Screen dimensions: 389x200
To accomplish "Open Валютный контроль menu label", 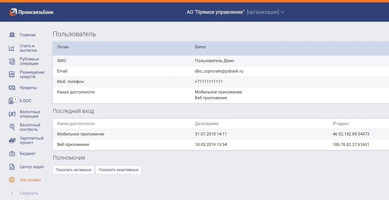I will (30, 127).
